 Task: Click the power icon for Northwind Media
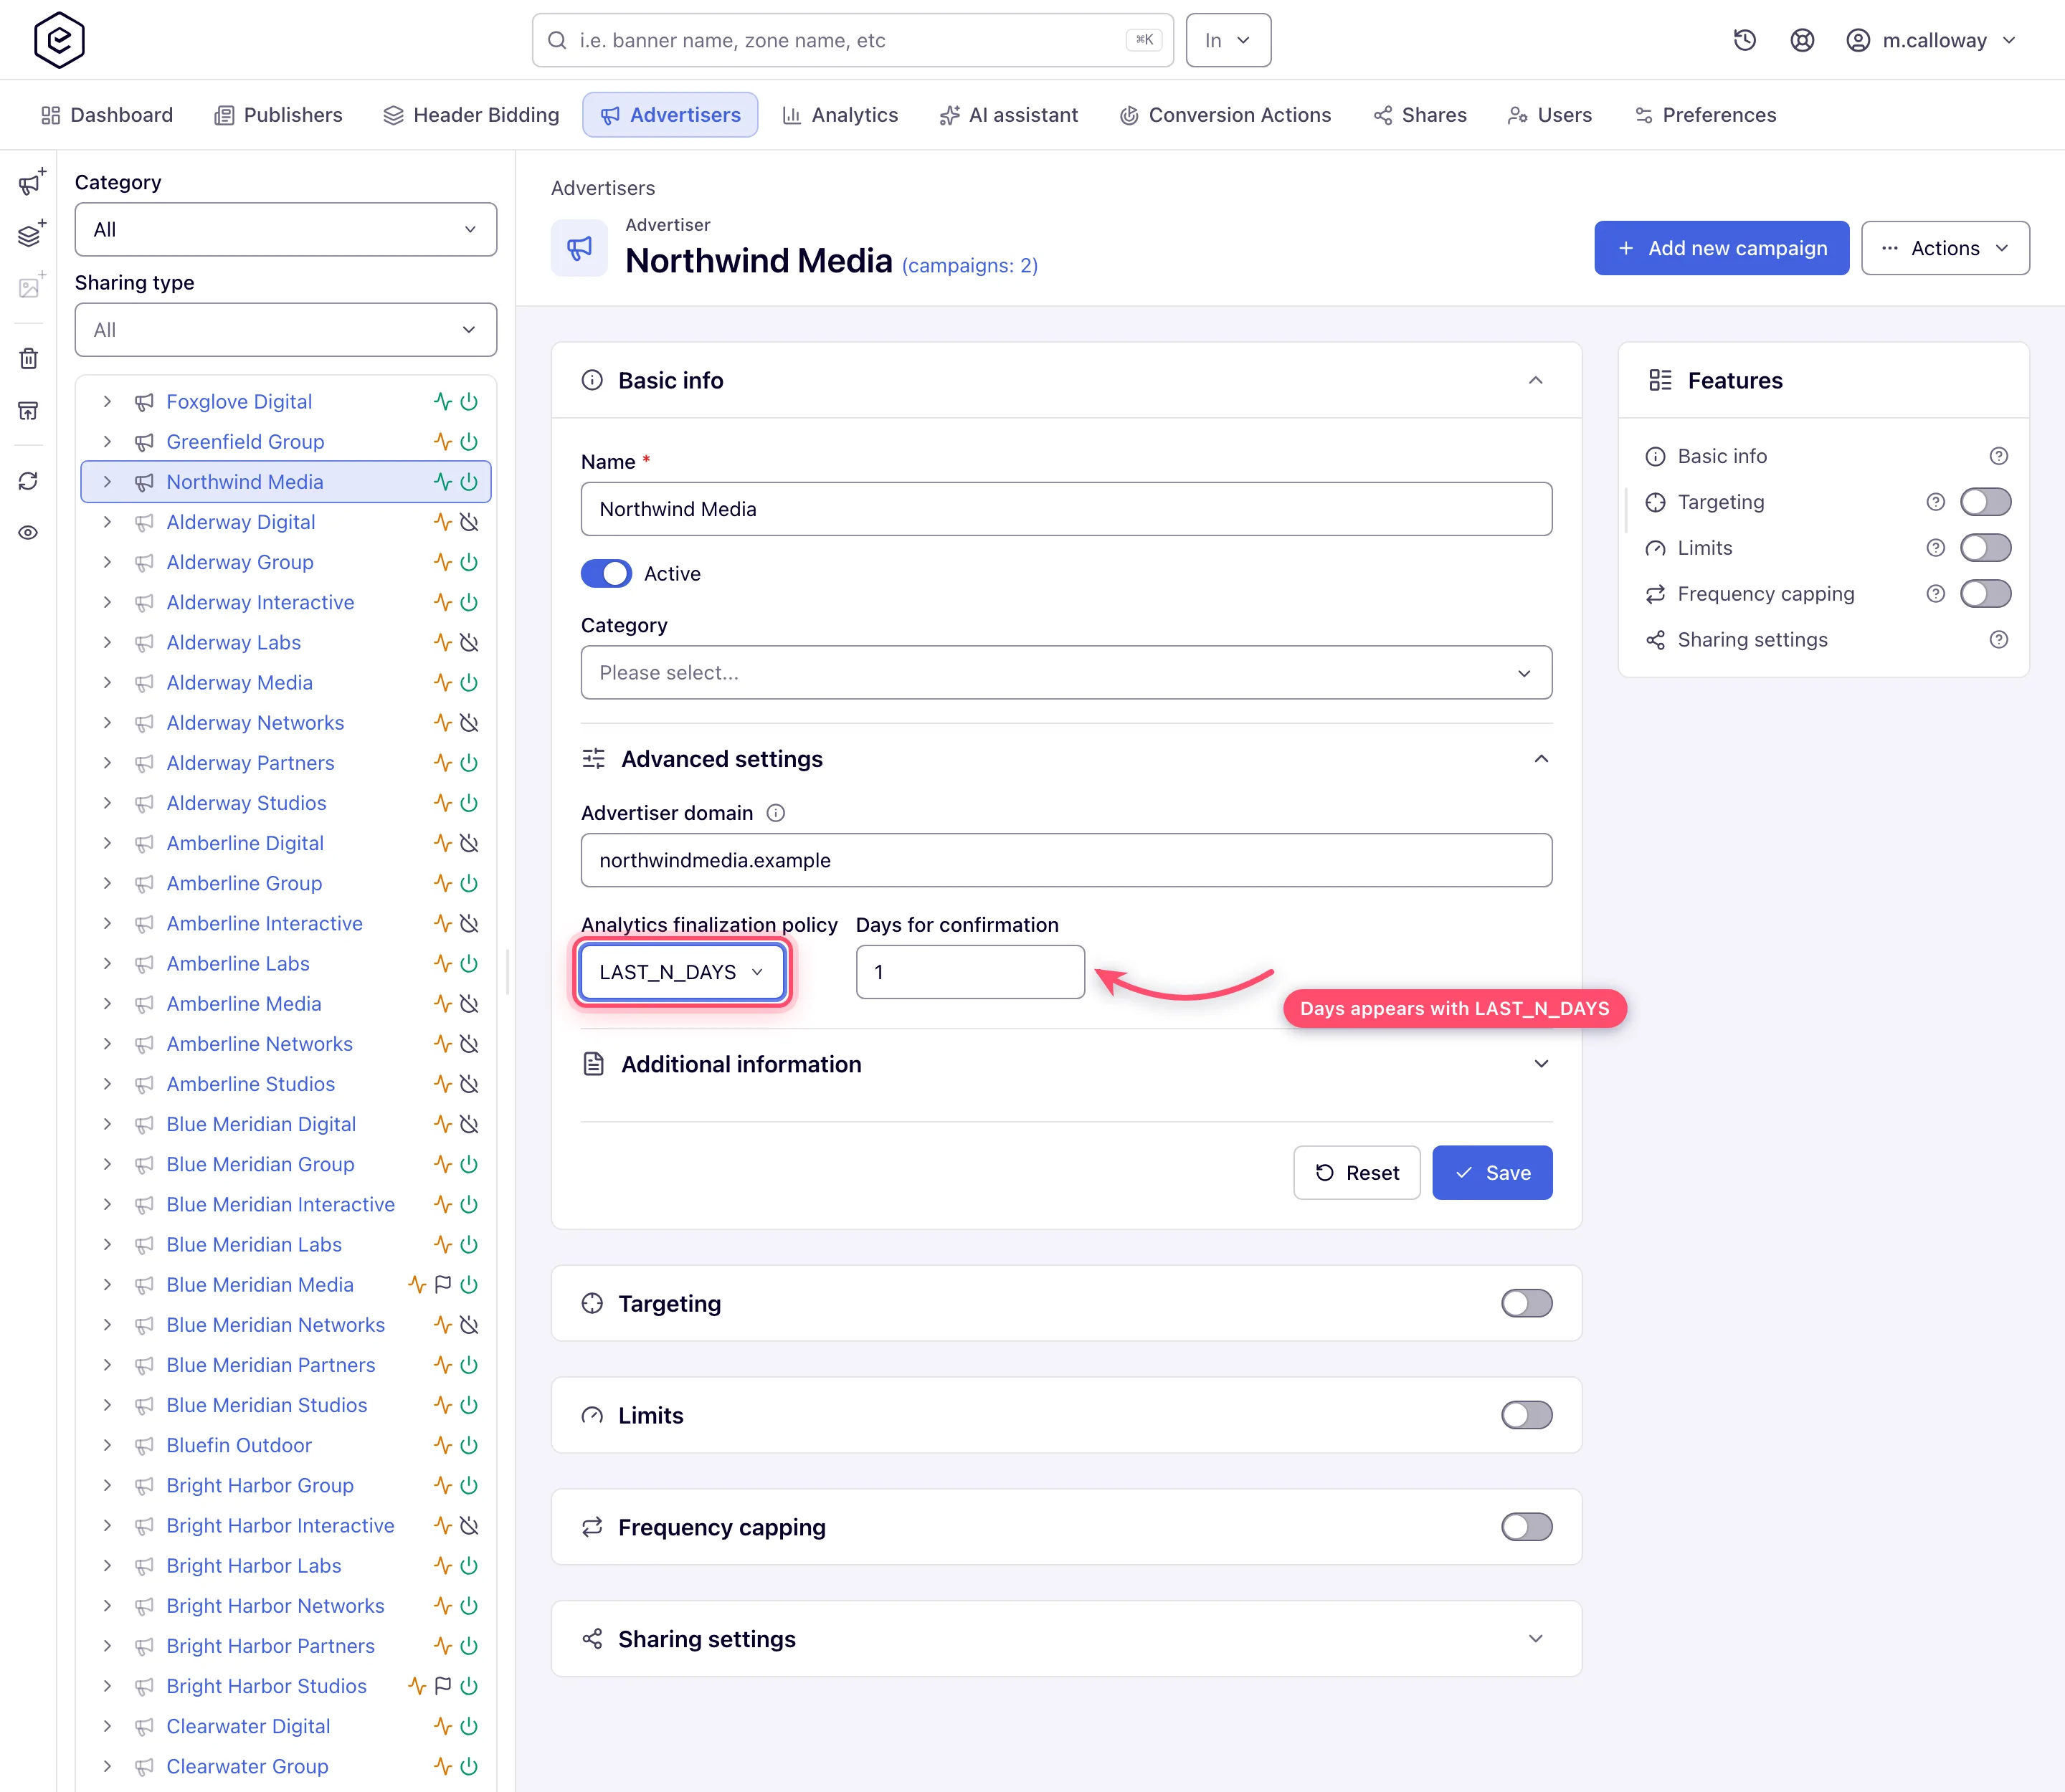pyautogui.click(x=469, y=482)
